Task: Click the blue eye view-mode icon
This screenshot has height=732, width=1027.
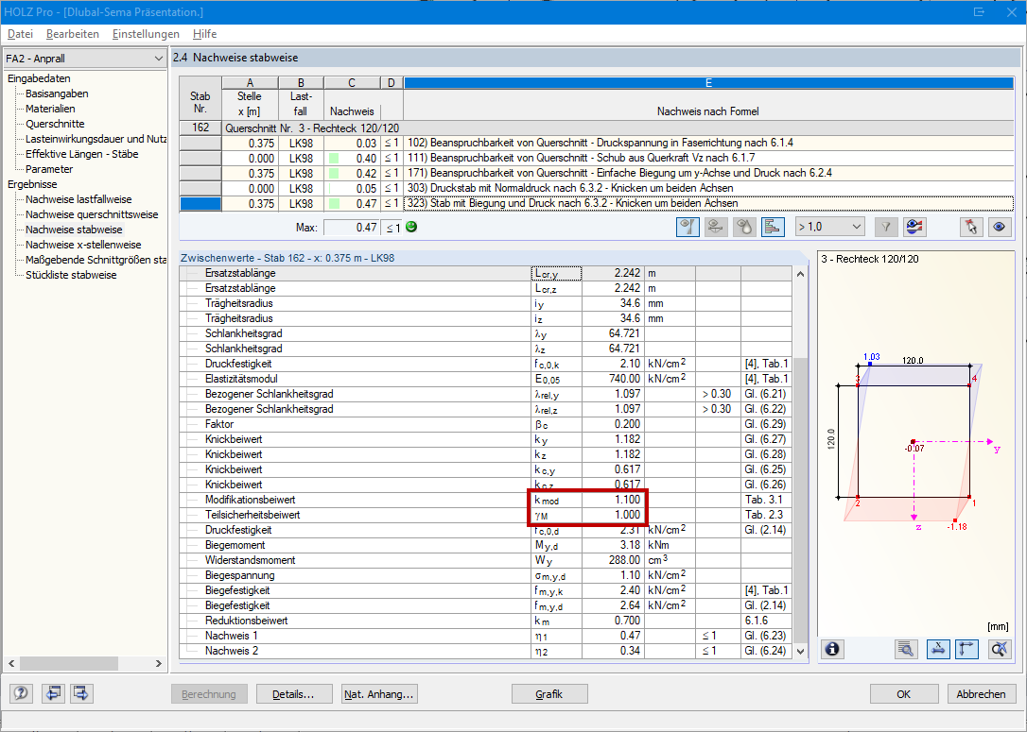Action: 999,227
